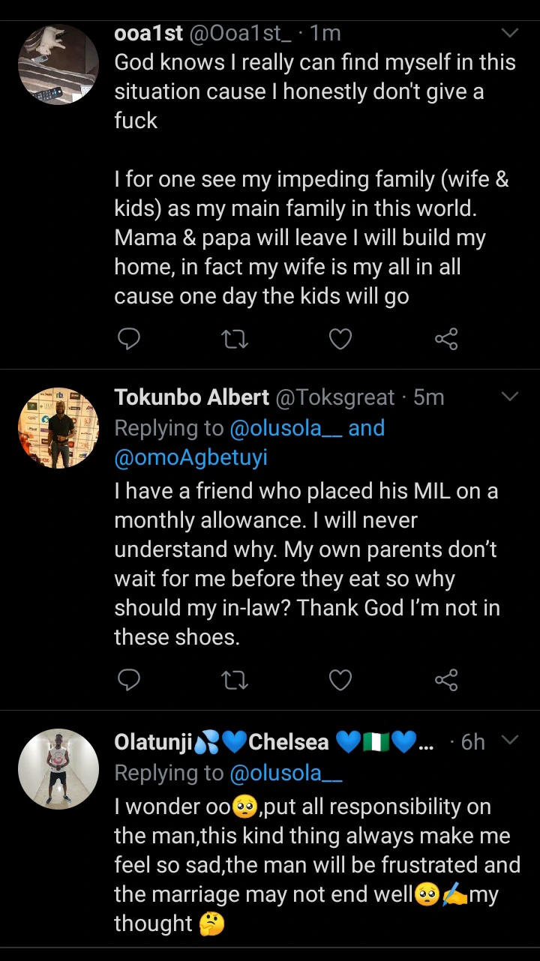Expand menu chevron on Olatunji's tweet
Screen dimensions: 540x961
click(510, 741)
